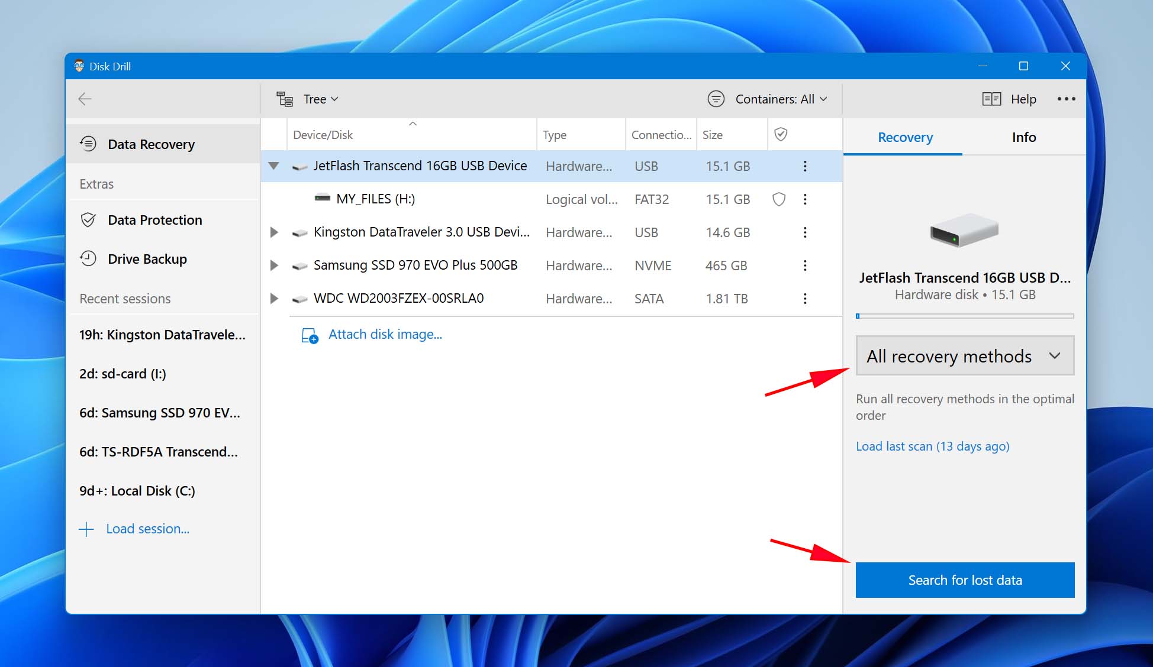
Task: Open the three-dots more menu in toolbar
Action: coord(1066,99)
